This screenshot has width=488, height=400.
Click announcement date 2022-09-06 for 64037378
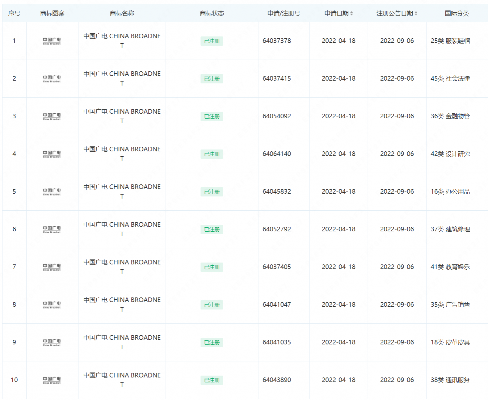[x=397, y=41]
